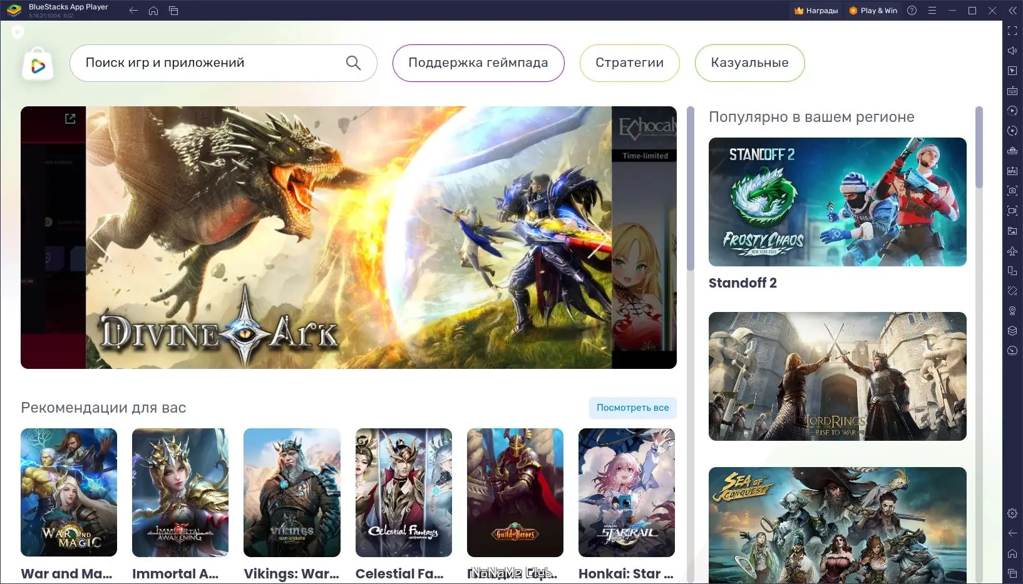Click the War and Ma... title text
Screen dimensions: 1023x584
click(x=66, y=574)
